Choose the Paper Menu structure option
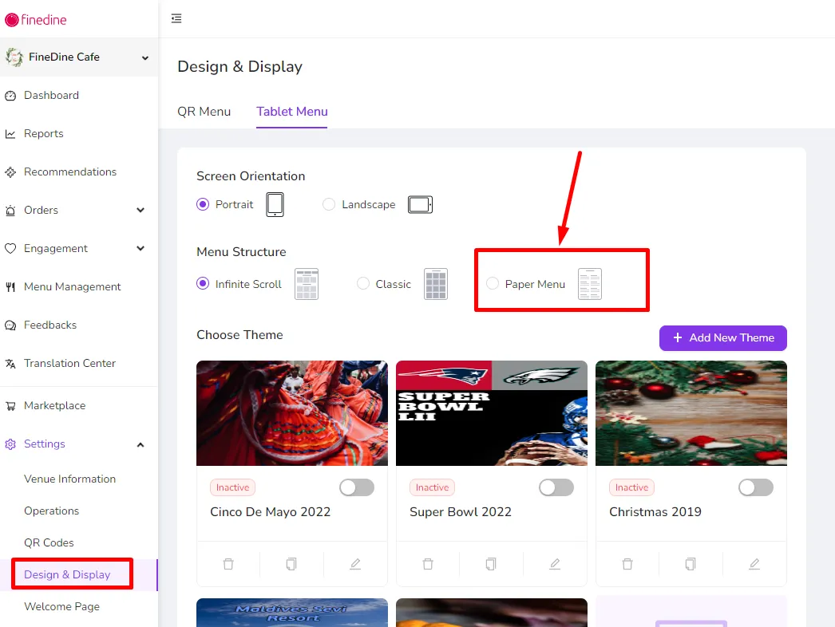This screenshot has width=835, height=627. coord(493,284)
